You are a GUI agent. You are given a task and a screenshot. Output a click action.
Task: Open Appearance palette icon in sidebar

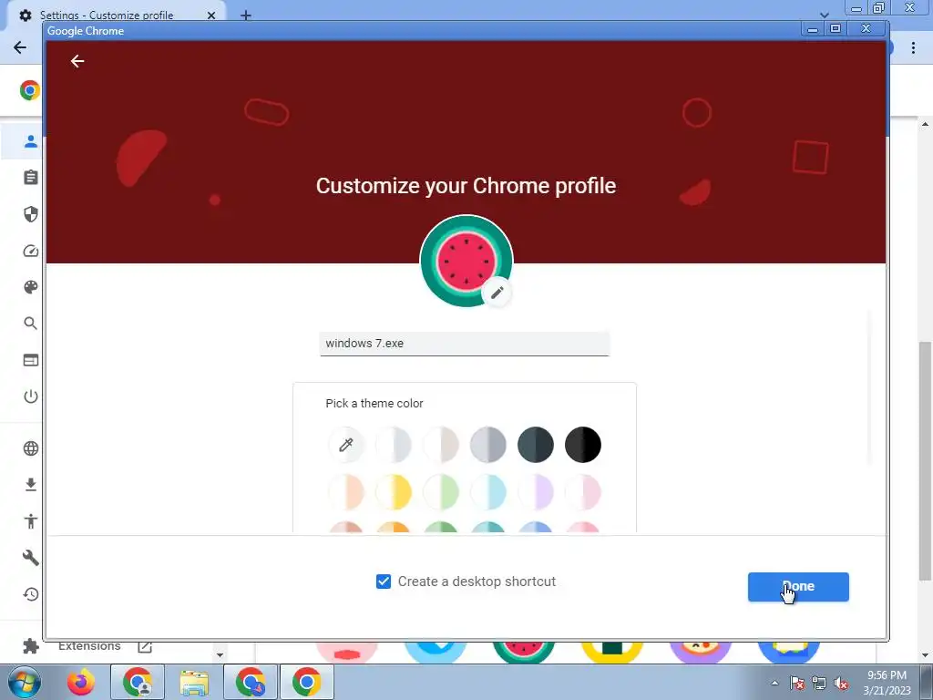point(31,287)
